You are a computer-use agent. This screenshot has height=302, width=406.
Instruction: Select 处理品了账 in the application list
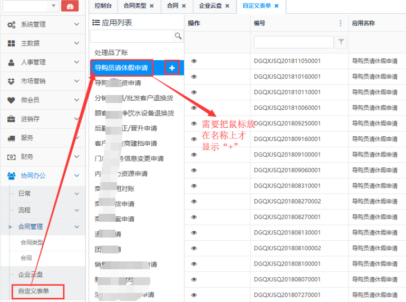(111, 53)
